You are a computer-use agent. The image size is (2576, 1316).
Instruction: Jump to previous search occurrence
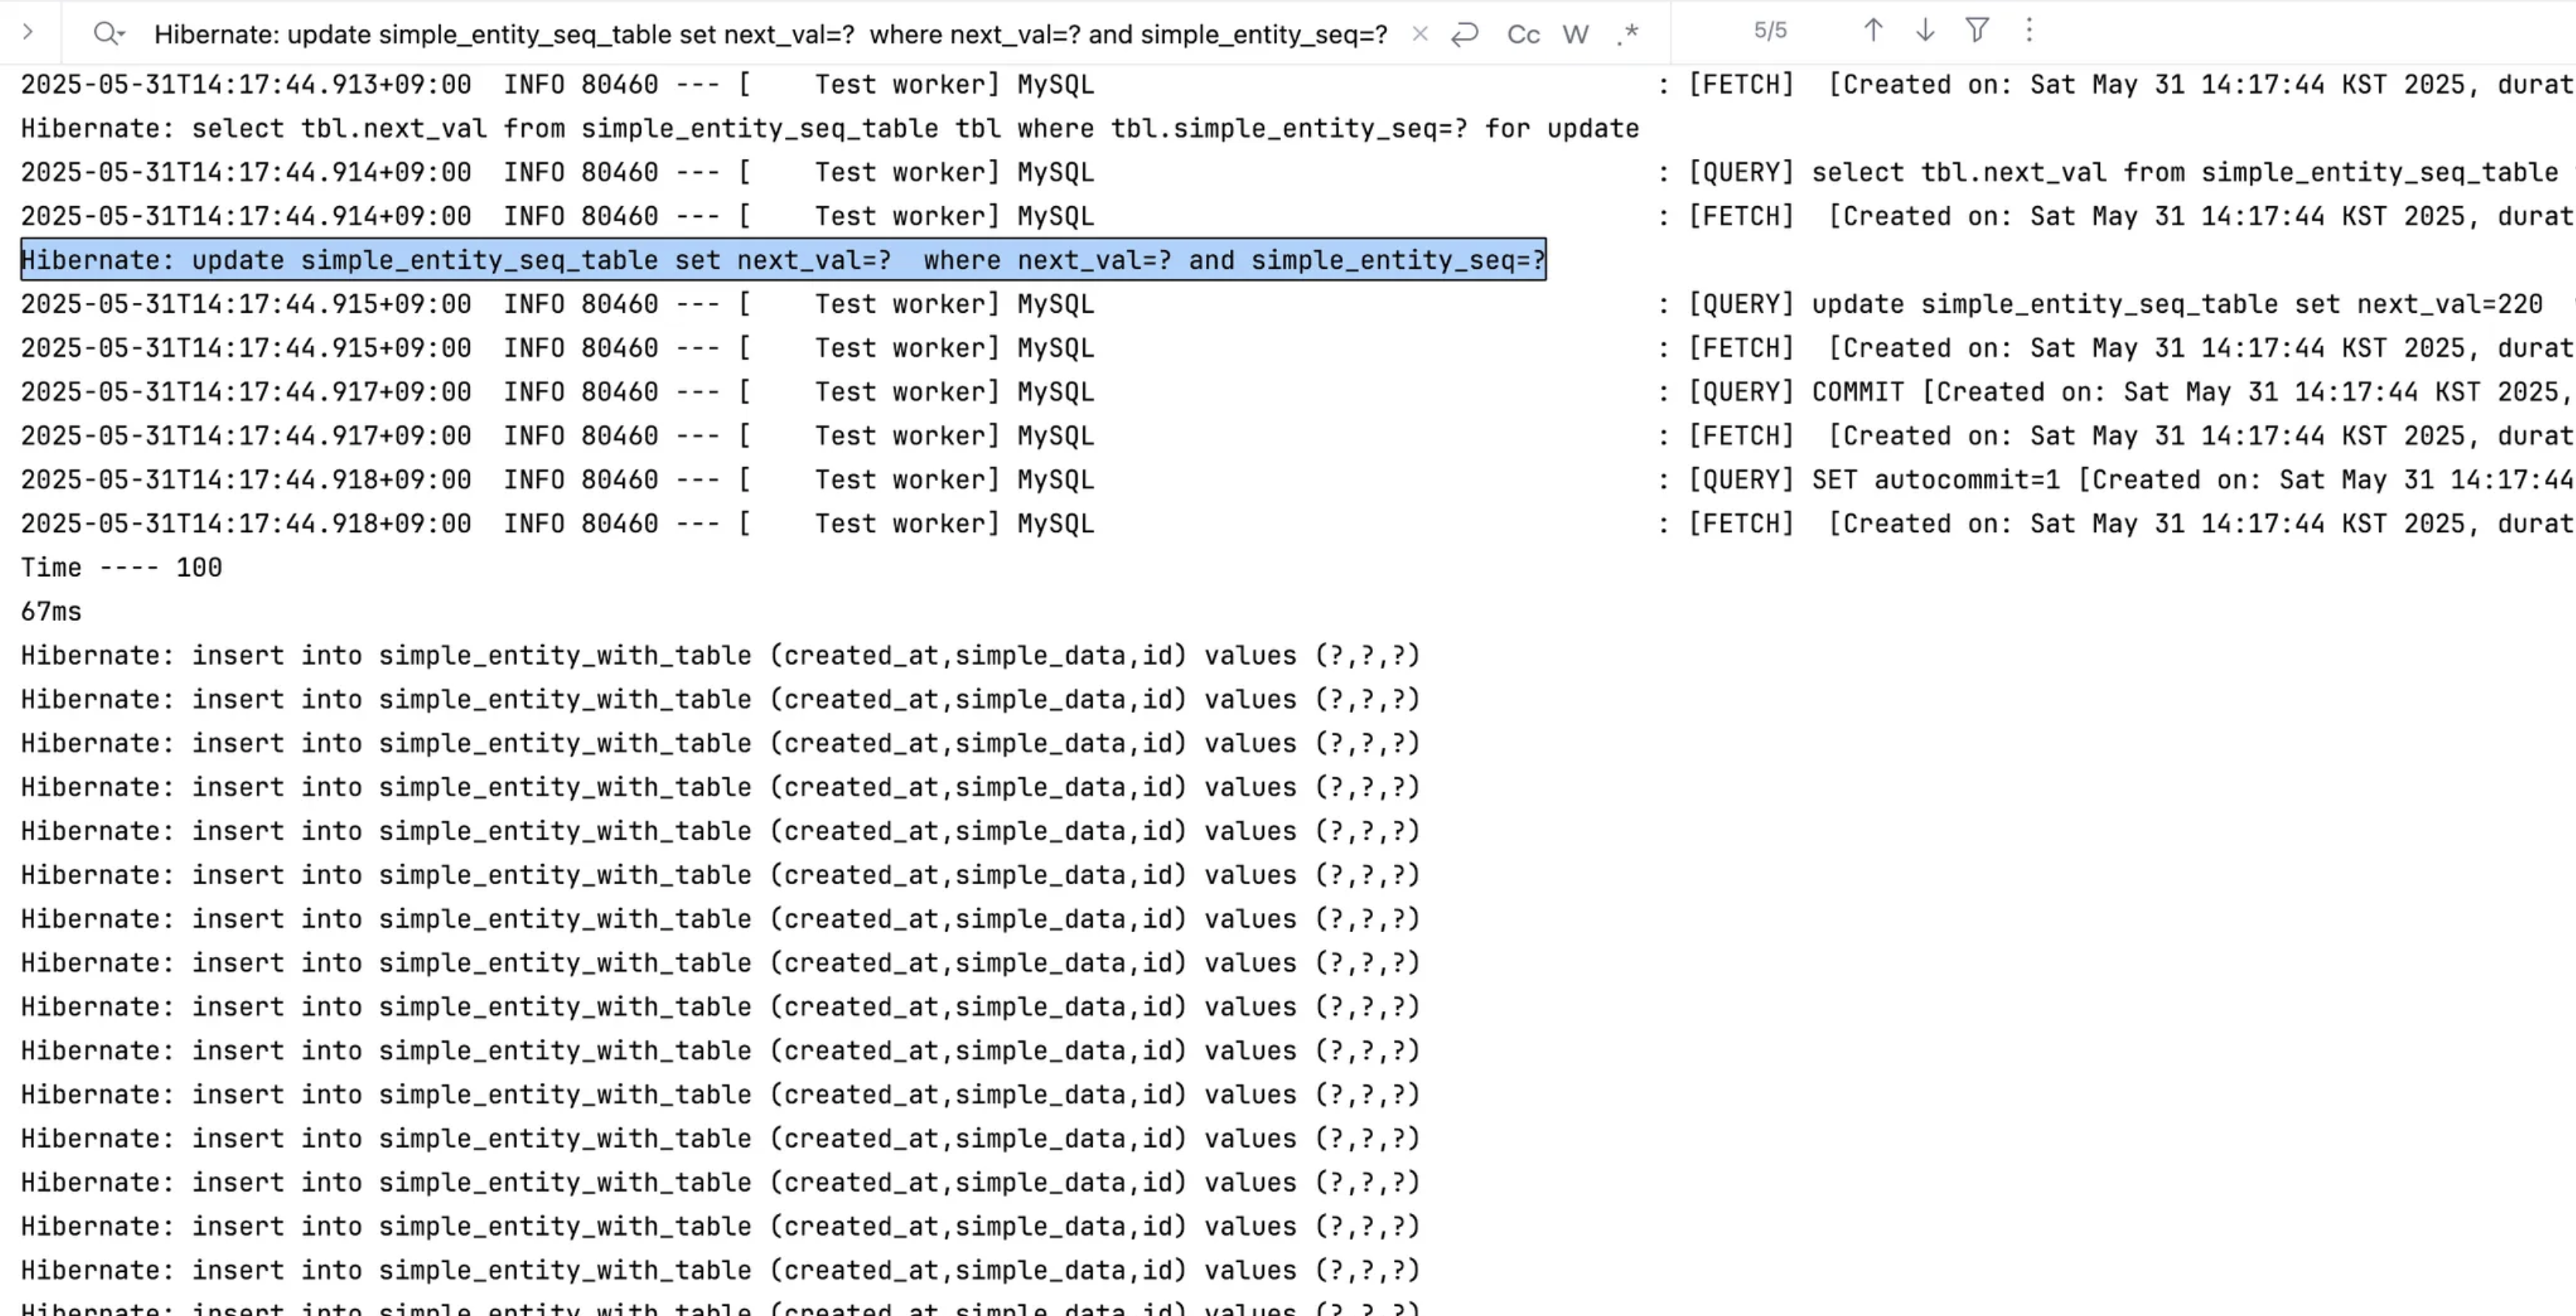(1873, 30)
